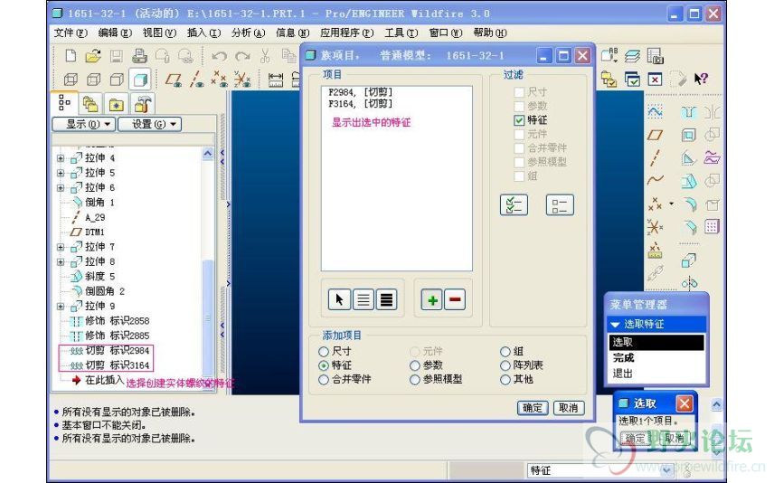Expand the 拉伸 4 tree node
Viewport: 774px width, 483px height.
pos(61,158)
